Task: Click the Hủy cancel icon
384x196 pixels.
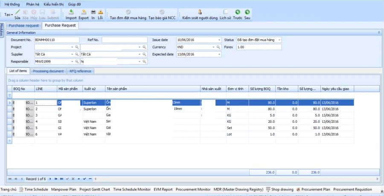Action: coord(34,12)
